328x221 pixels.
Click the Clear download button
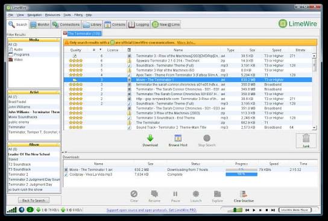pos(134,196)
